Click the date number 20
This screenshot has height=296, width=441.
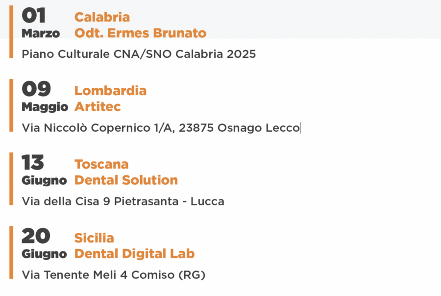pos(36,236)
